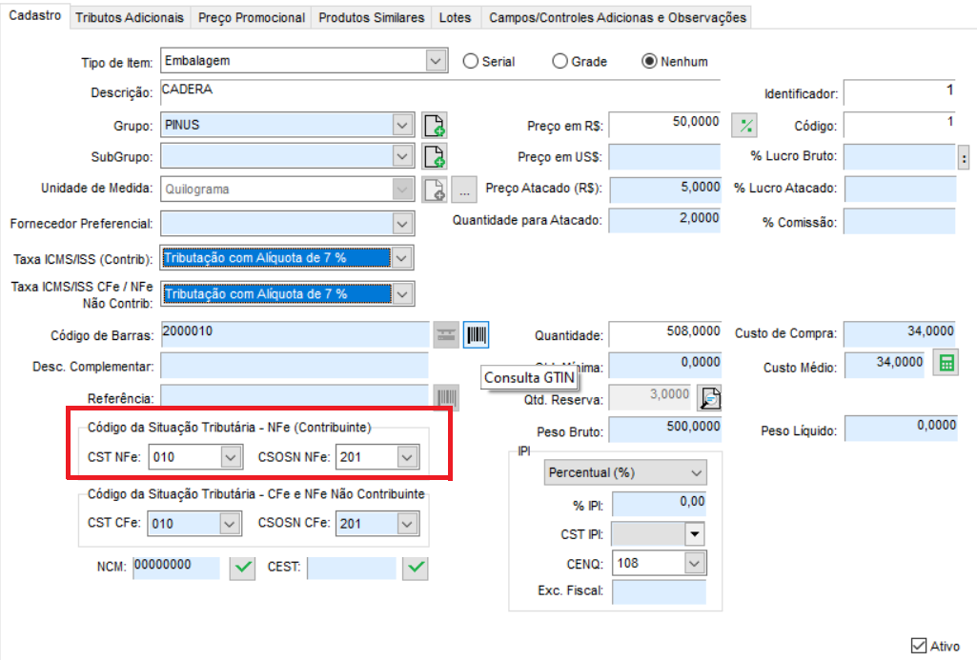Image resolution: width=977 pixels, height=660 pixels.
Task: Click the Código field
Action: (901, 125)
